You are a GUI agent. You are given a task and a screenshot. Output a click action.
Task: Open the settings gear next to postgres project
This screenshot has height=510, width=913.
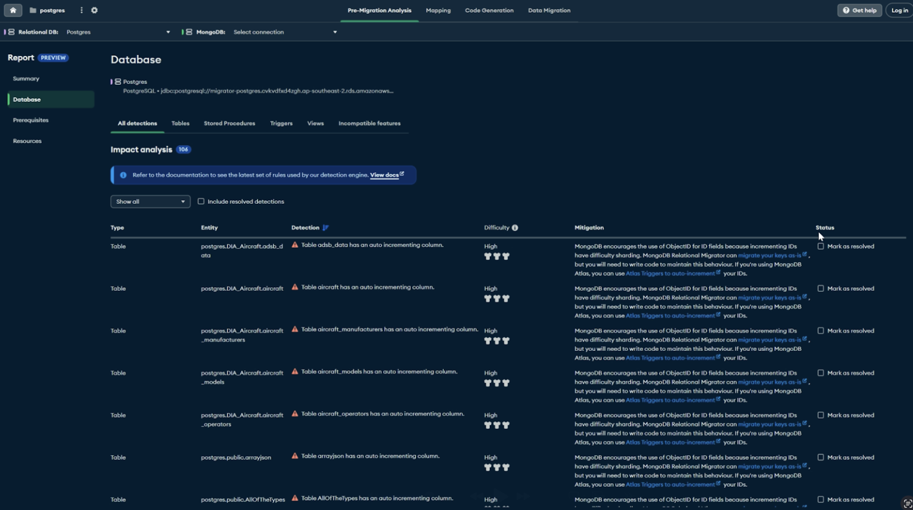(94, 10)
